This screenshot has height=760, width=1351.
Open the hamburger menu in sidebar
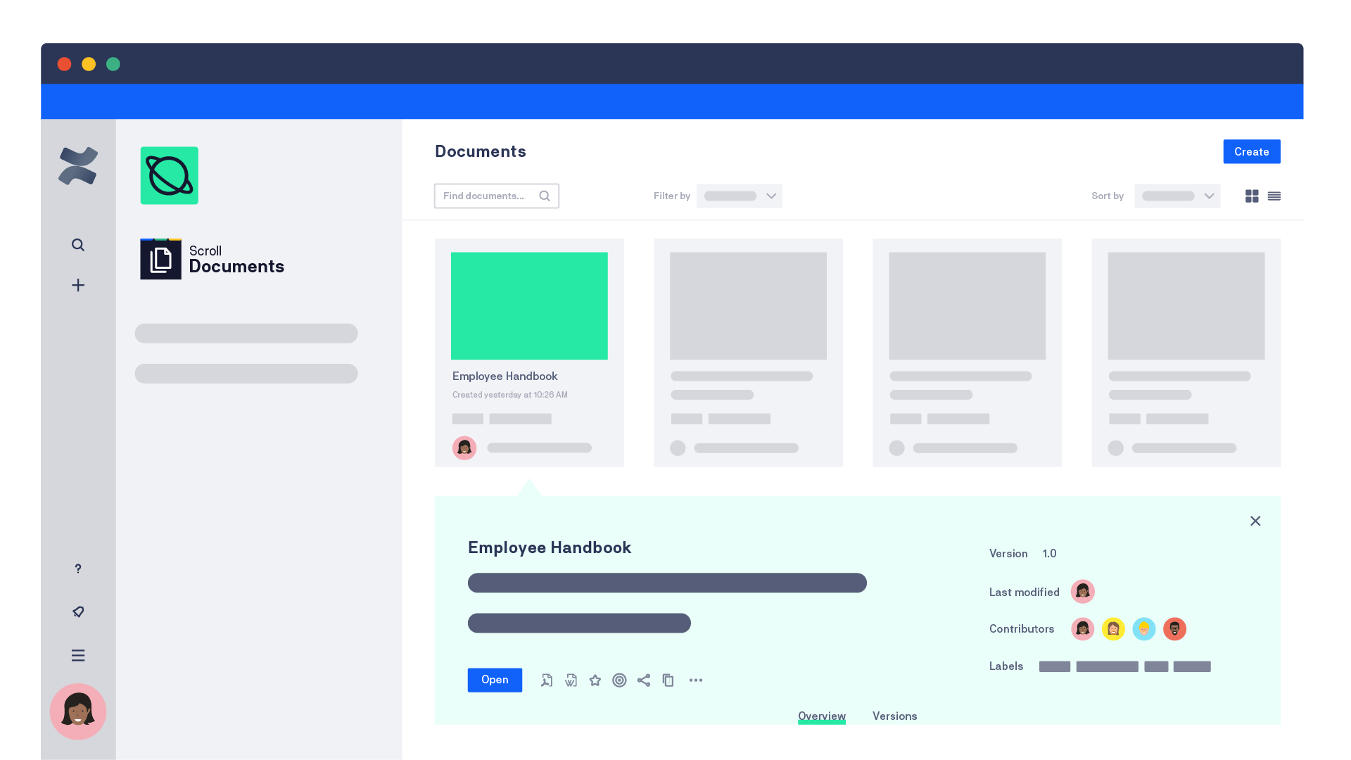pos(78,655)
